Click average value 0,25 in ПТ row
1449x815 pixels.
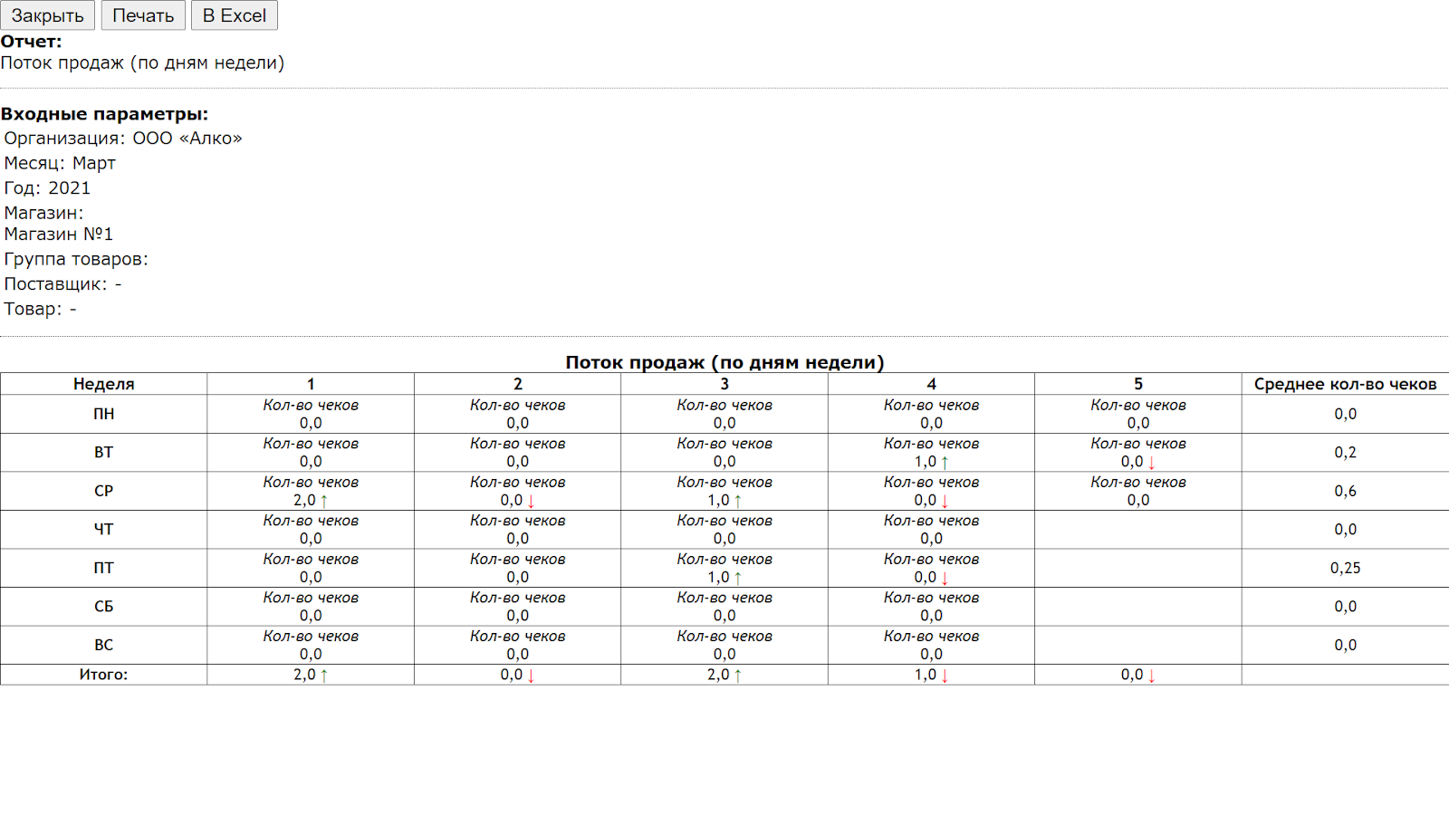click(x=1345, y=568)
